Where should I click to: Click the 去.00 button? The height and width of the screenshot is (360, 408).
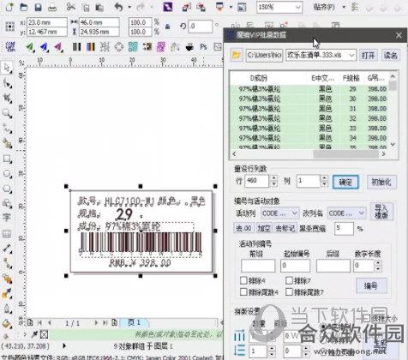(x=243, y=228)
